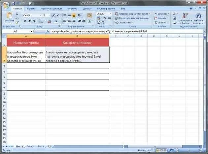
Task: Open Условное форматирование dropdown
Action: (132, 14)
